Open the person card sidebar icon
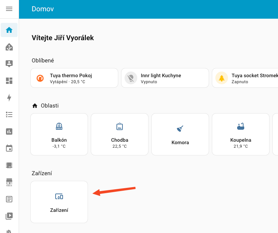This screenshot has width=278, height=233. click(x=9, y=63)
